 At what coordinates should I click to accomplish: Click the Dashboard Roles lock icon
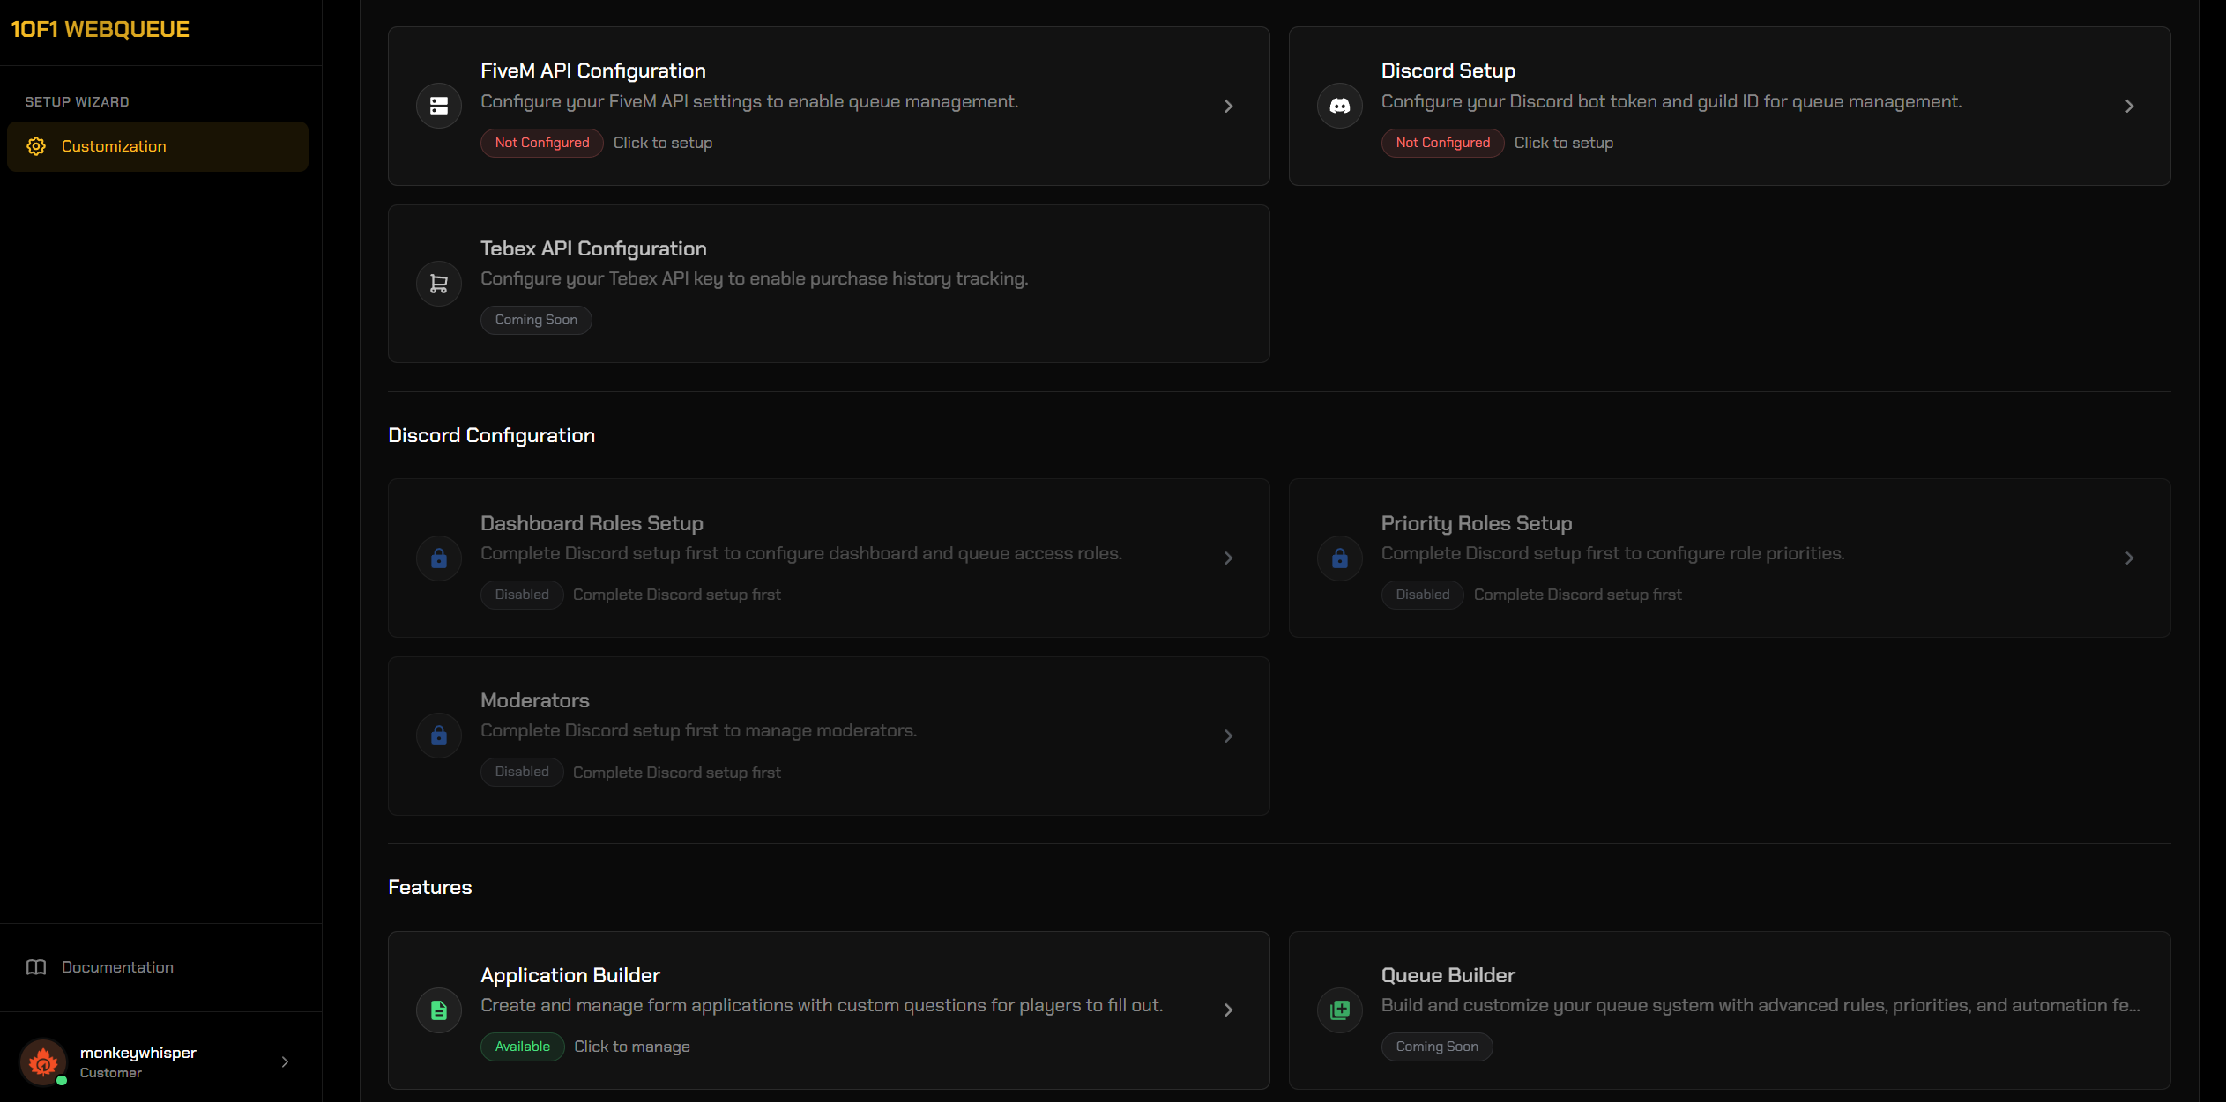click(x=439, y=558)
